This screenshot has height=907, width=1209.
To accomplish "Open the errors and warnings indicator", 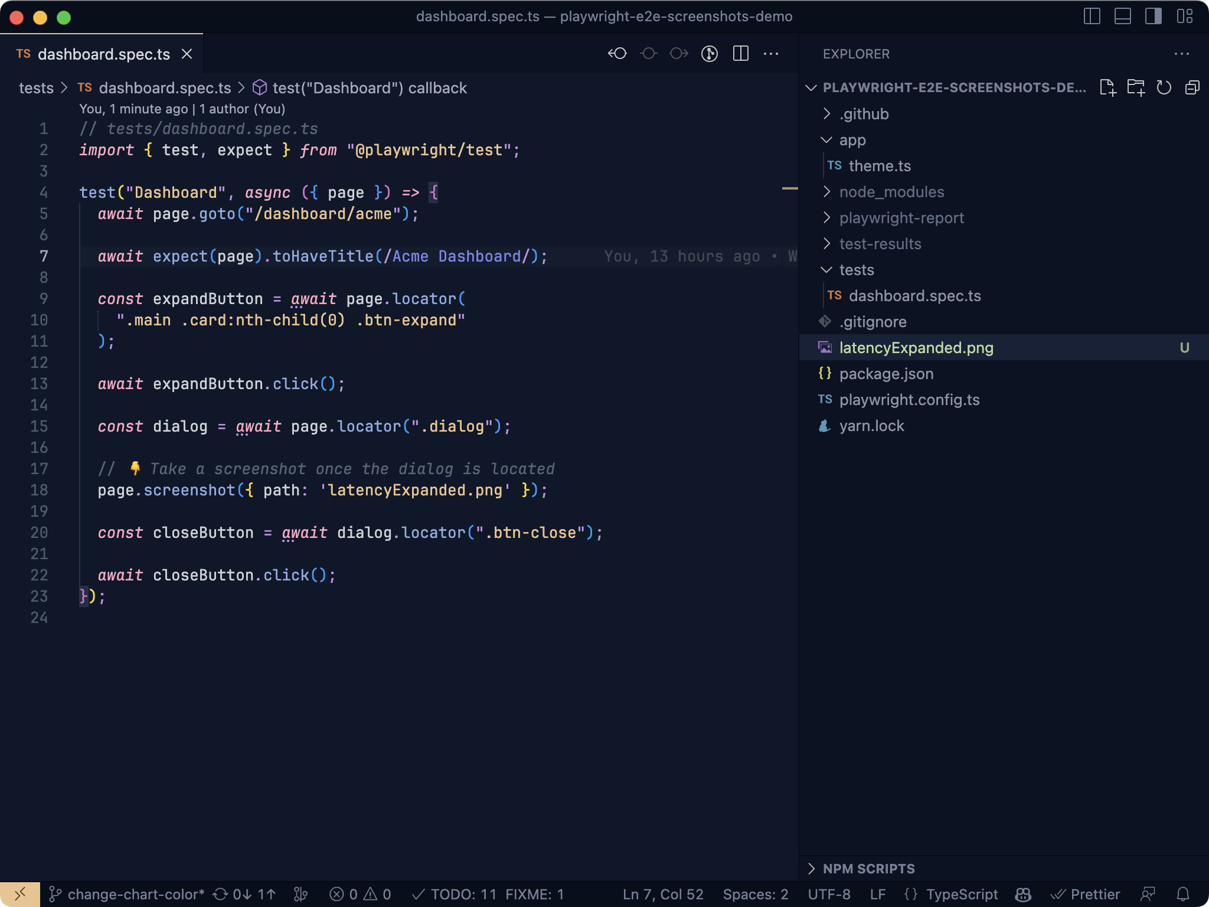I will pos(360,894).
